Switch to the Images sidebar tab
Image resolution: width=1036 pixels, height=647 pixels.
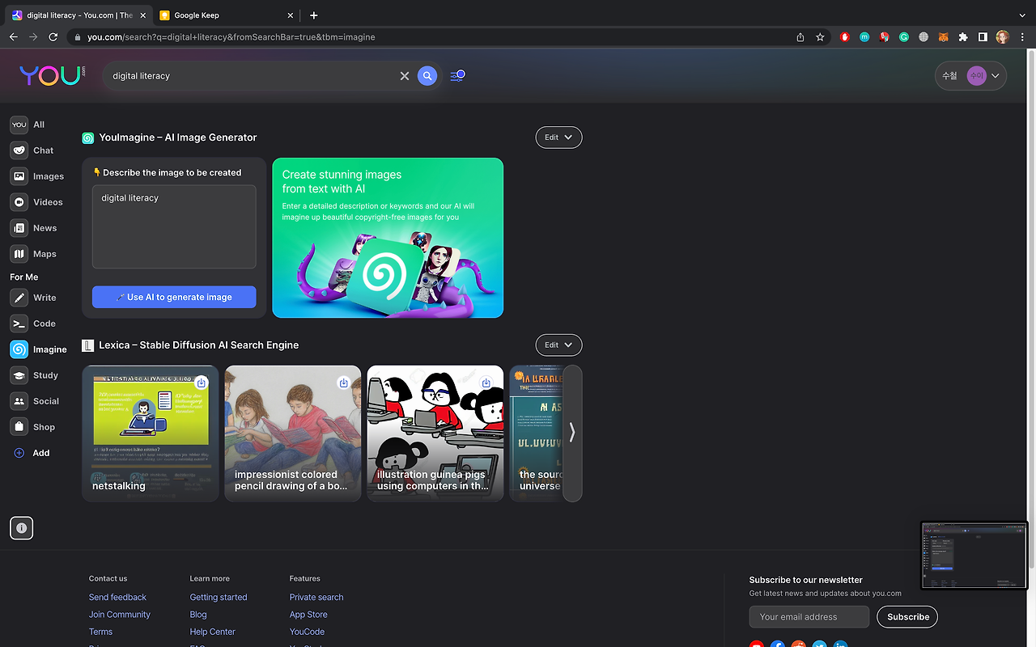point(37,176)
